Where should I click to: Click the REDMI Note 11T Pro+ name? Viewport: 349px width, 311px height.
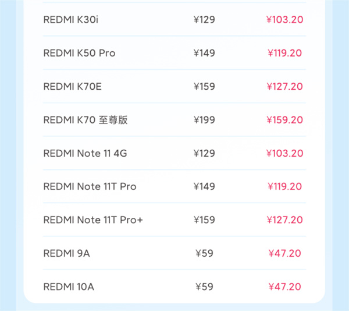click(92, 220)
